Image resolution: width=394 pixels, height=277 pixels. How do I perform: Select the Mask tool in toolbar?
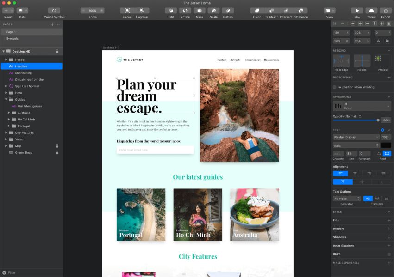point(199,10)
